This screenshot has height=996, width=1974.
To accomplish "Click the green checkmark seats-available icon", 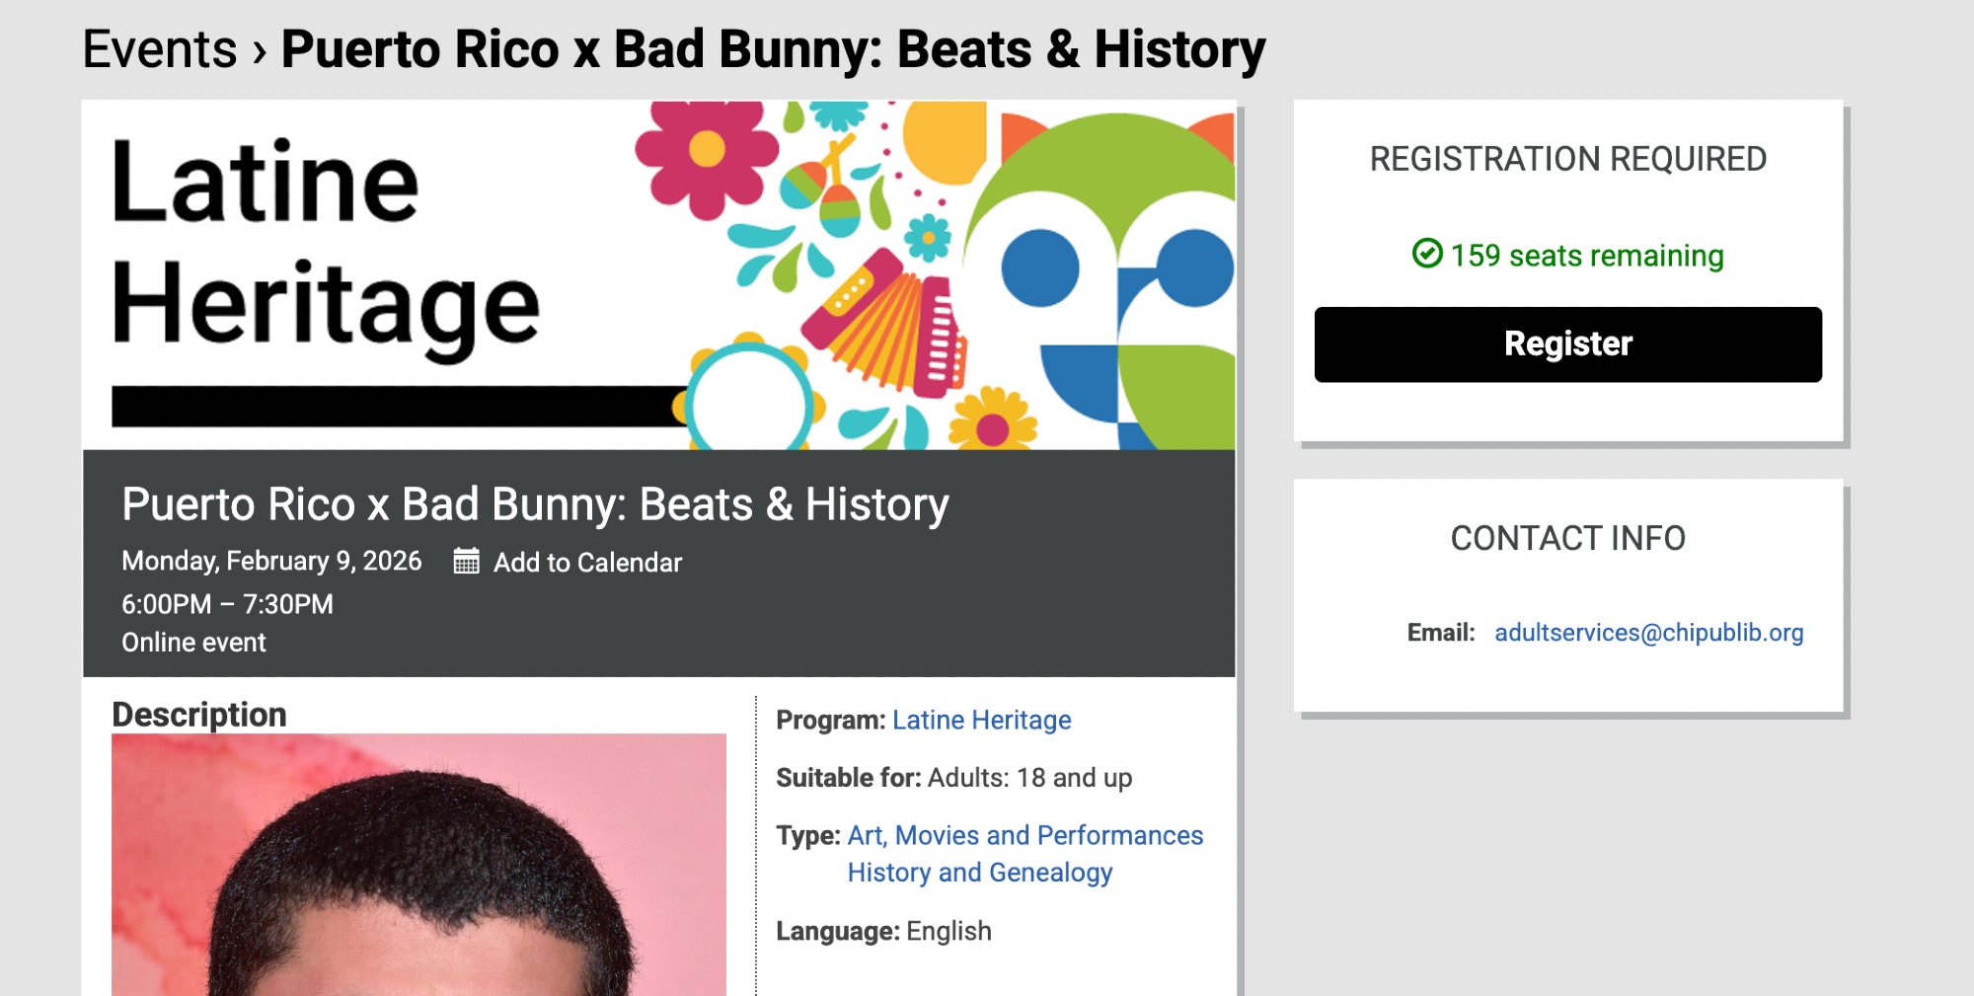I will 1426,255.
